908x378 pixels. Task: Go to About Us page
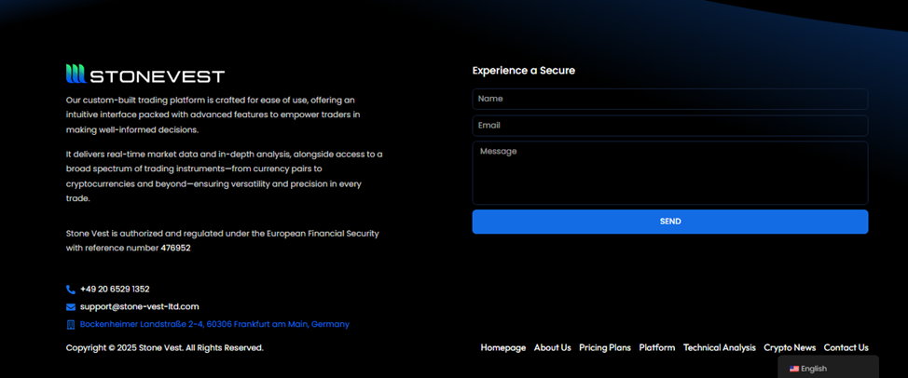tap(553, 348)
